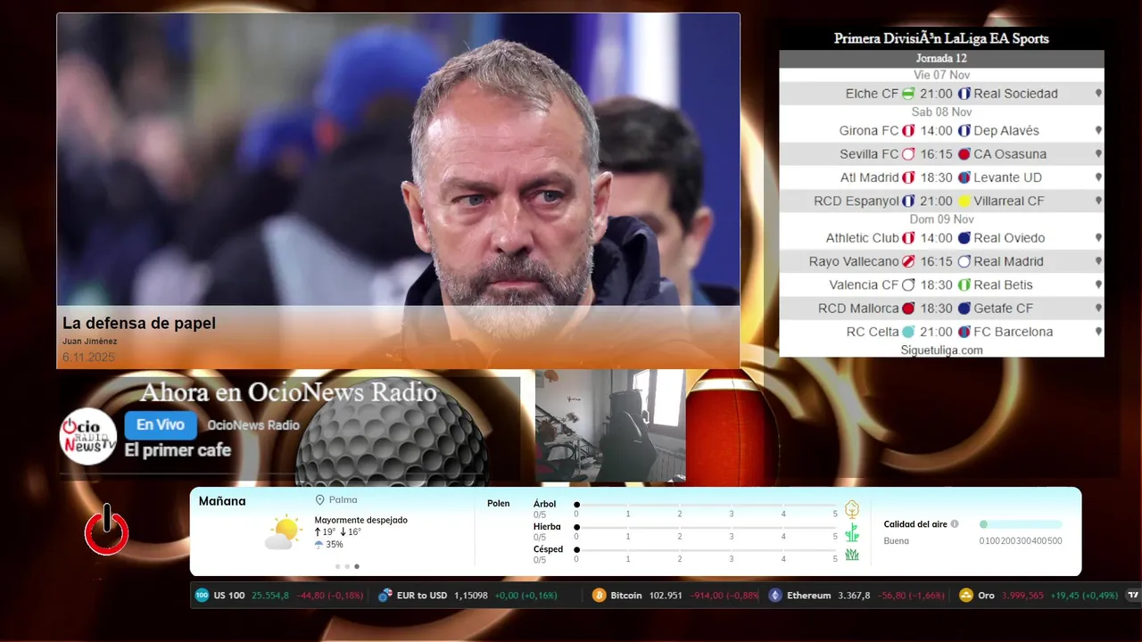Click the Calidad del aire info icon
The image size is (1142, 642).
click(x=955, y=524)
